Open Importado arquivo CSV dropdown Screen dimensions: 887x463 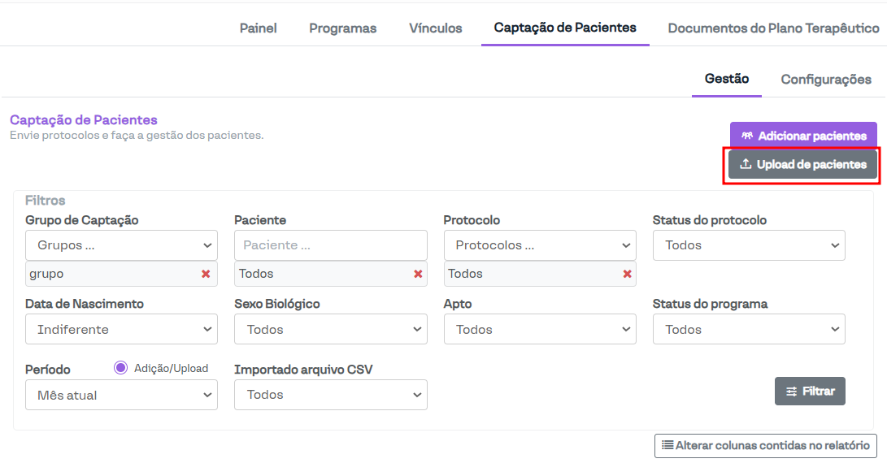click(x=330, y=395)
